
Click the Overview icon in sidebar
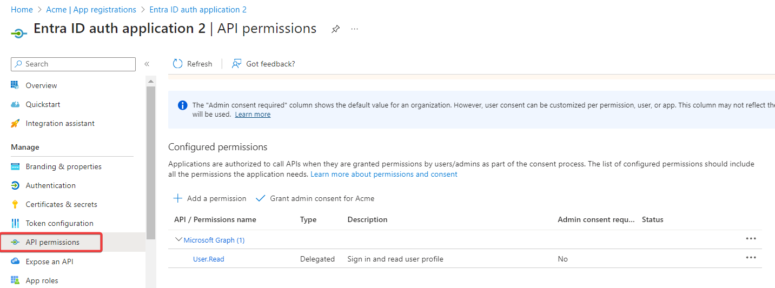pyautogui.click(x=15, y=85)
